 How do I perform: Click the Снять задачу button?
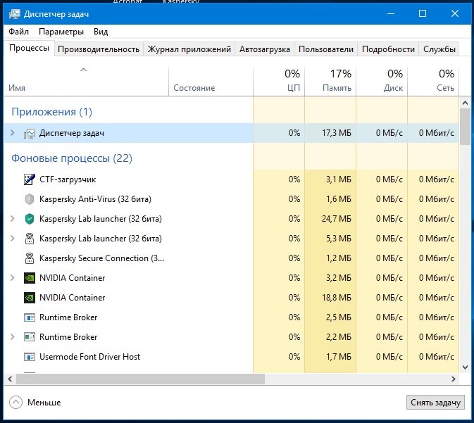point(435,403)
